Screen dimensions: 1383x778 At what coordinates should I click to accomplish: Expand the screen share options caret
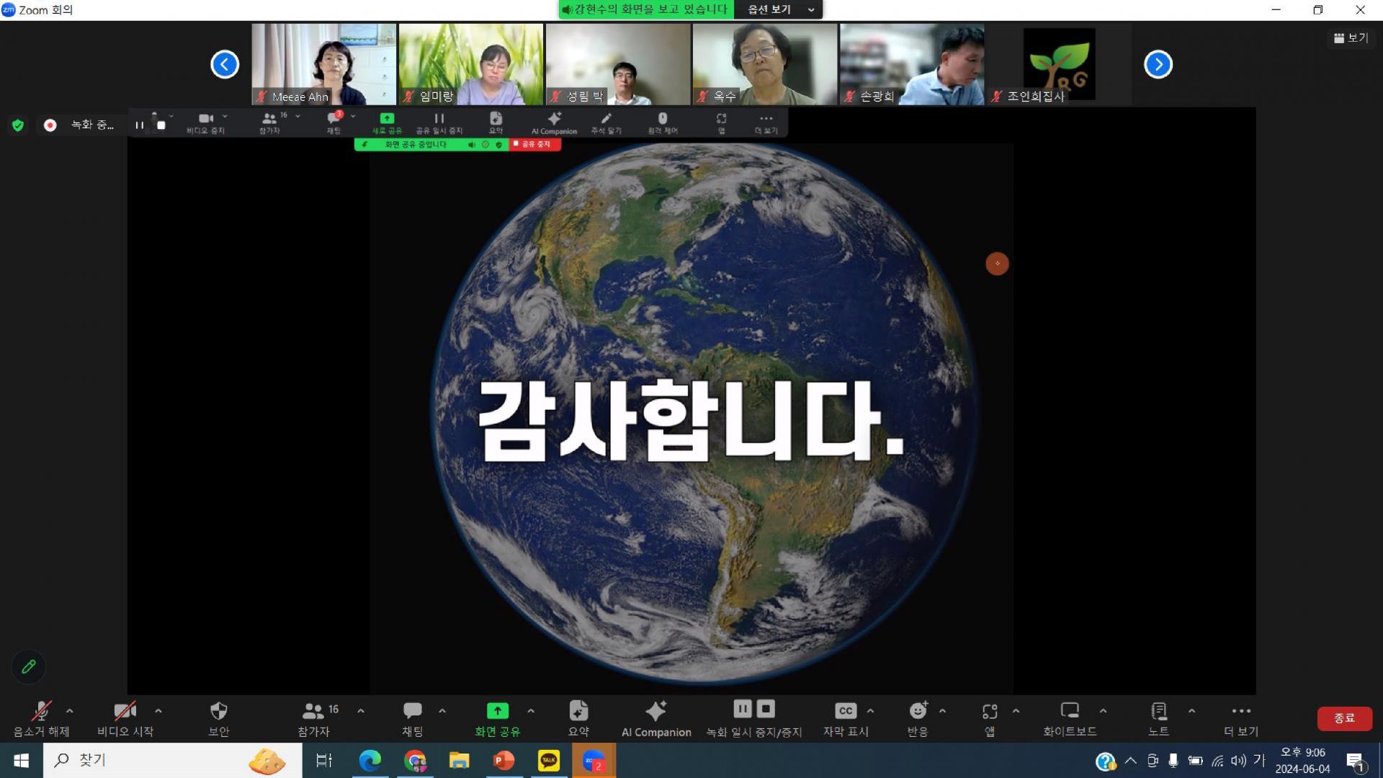tap(531, 711)
